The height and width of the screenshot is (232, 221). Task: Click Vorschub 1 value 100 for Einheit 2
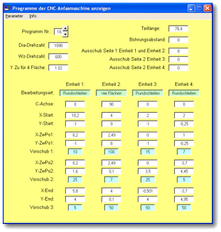[x=112, y=152]
